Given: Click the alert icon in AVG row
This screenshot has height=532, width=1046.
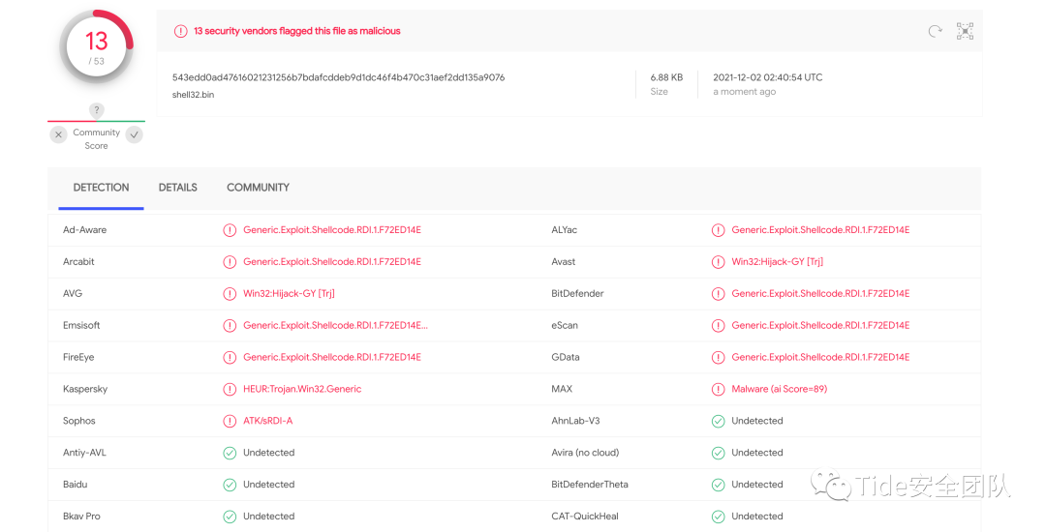Looking at the screenshot, I should (x=230, y=294).
